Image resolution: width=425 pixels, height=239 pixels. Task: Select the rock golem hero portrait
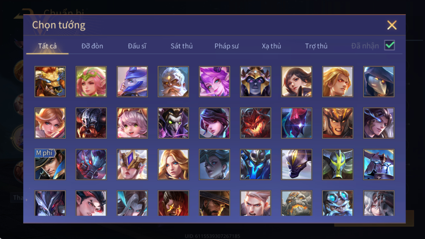click(296, 203)
